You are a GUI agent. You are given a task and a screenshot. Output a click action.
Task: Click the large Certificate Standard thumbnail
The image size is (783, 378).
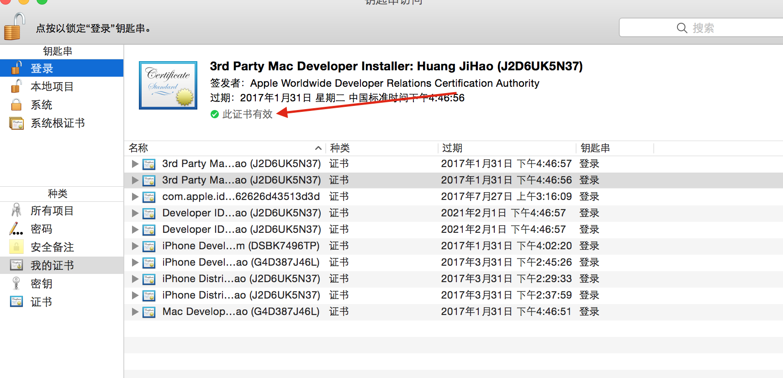168,85
